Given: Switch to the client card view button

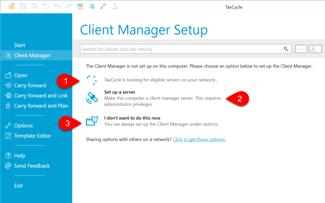Looking at the screenshot, I should (x=316, y=49).
